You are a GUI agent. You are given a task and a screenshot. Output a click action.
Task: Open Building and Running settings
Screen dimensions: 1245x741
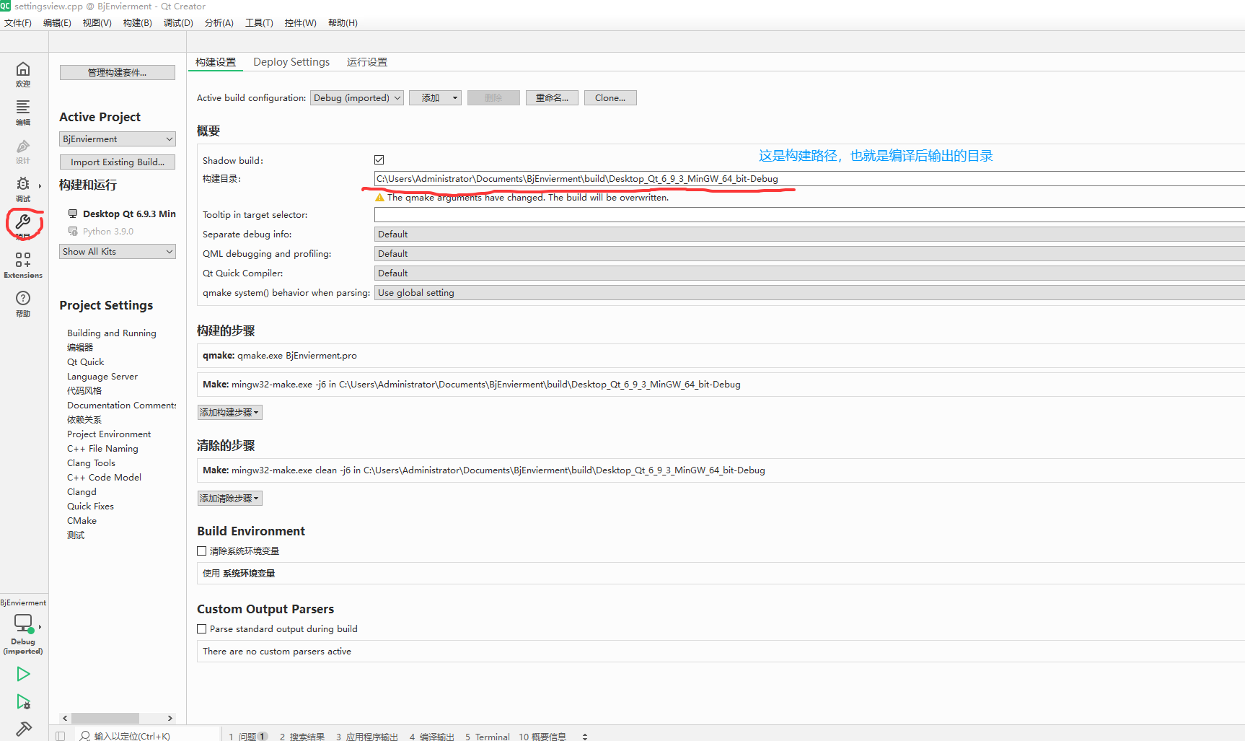click(x=112, y=333)
